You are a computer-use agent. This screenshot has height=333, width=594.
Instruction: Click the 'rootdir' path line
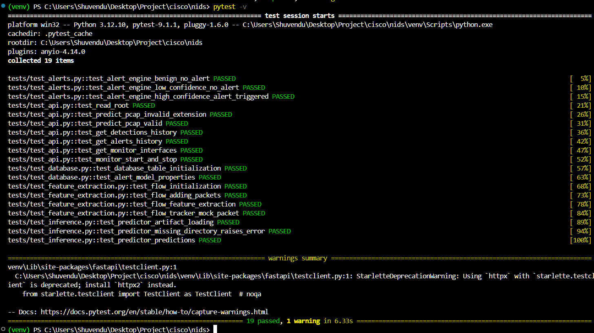click(105, 43)
